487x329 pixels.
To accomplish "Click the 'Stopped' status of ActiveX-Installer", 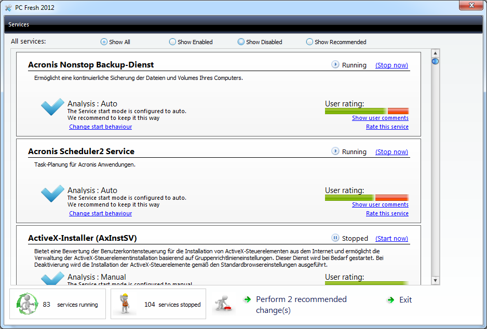I will [355, 238].
